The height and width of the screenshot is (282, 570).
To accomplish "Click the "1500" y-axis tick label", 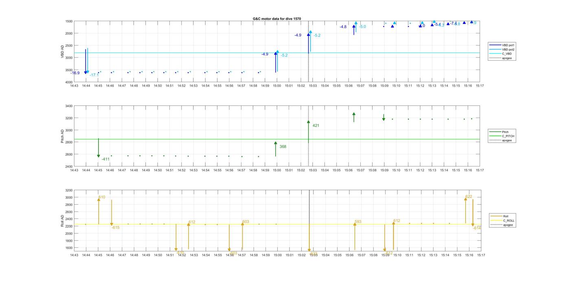I will tap(68, 21).
